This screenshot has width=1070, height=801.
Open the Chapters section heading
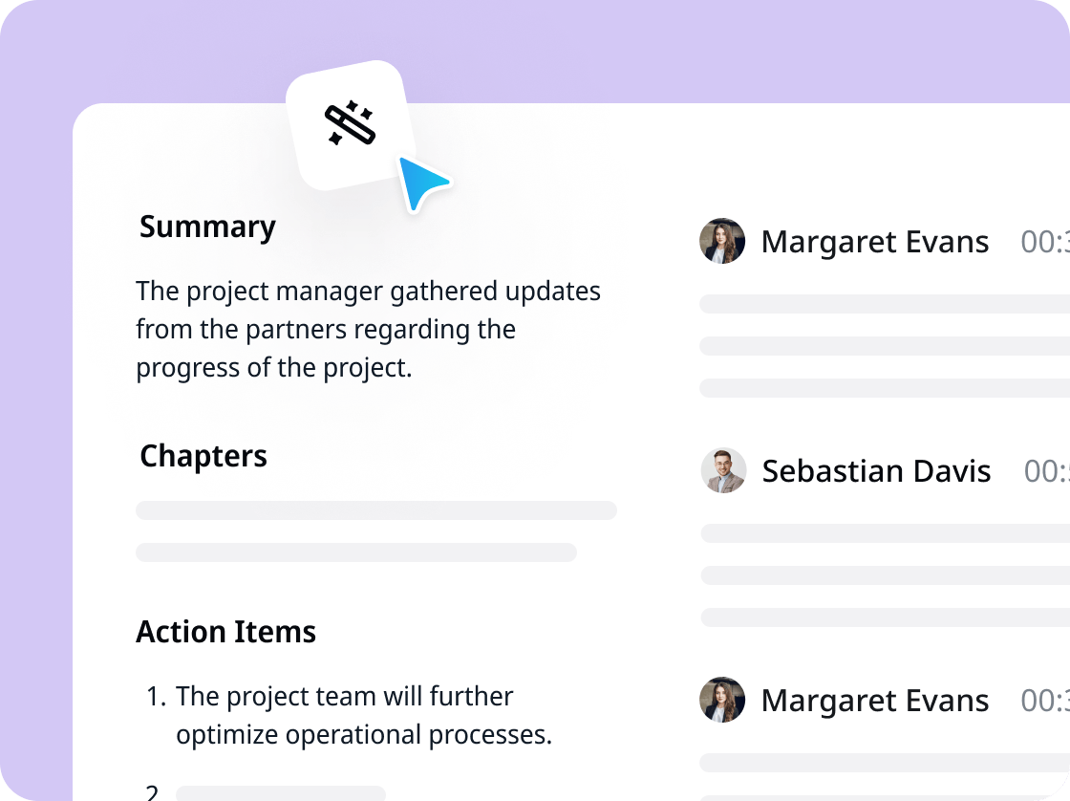point(203,456)
